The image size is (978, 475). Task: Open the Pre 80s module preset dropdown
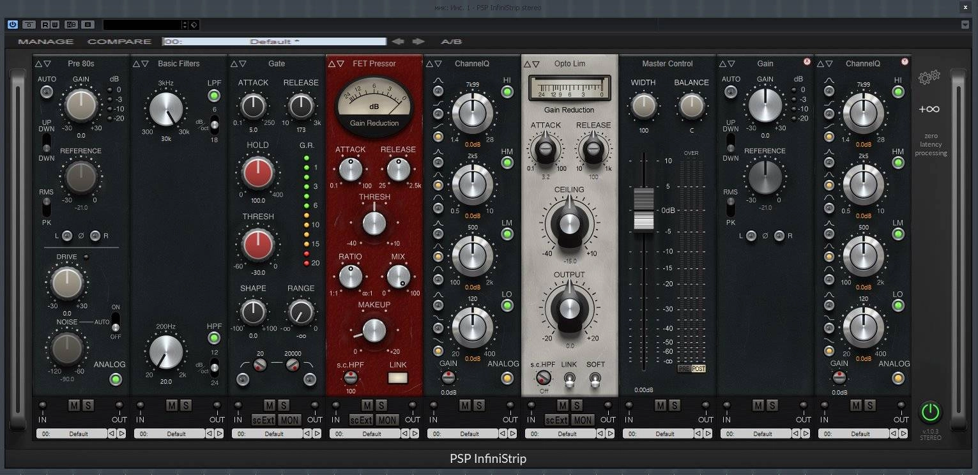pyautogui.click(x=72, y=434)
